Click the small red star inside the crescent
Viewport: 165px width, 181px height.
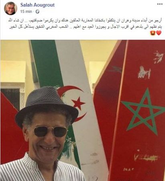click(78, 103)
